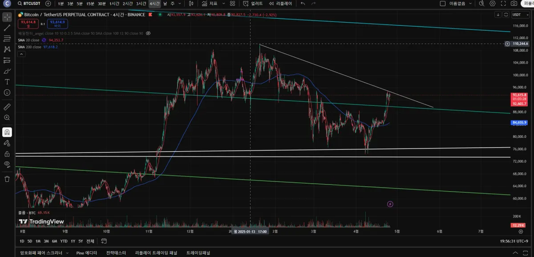Open quick search icon in top bar
Image resolution: width=534 pixels, height=257 pixels.
(481, 4)
